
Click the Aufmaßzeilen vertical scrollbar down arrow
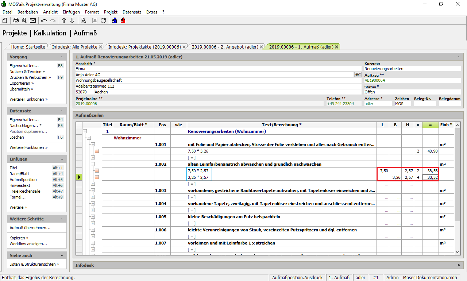(x=458, y=252)
